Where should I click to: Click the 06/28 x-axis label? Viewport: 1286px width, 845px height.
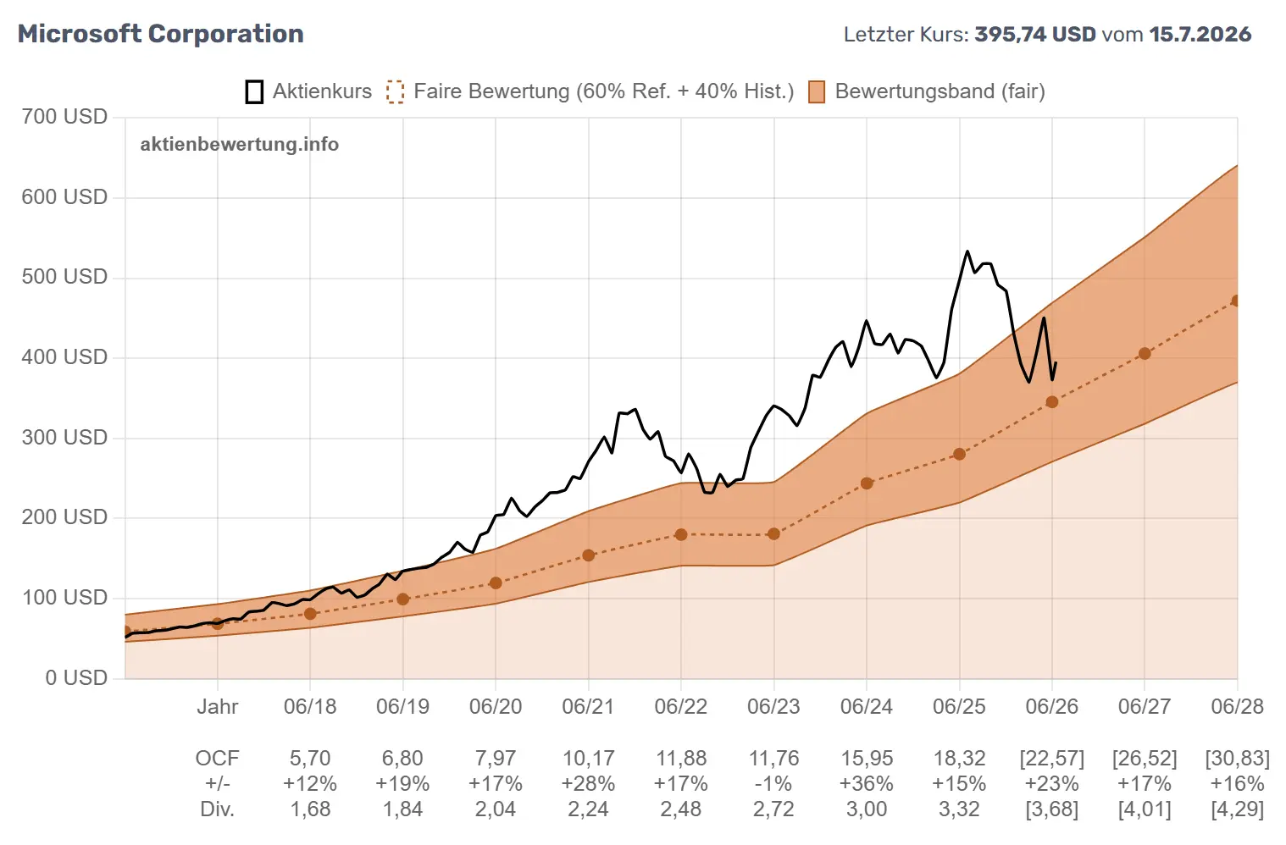pyautogui.click(x=1238, y=707)
